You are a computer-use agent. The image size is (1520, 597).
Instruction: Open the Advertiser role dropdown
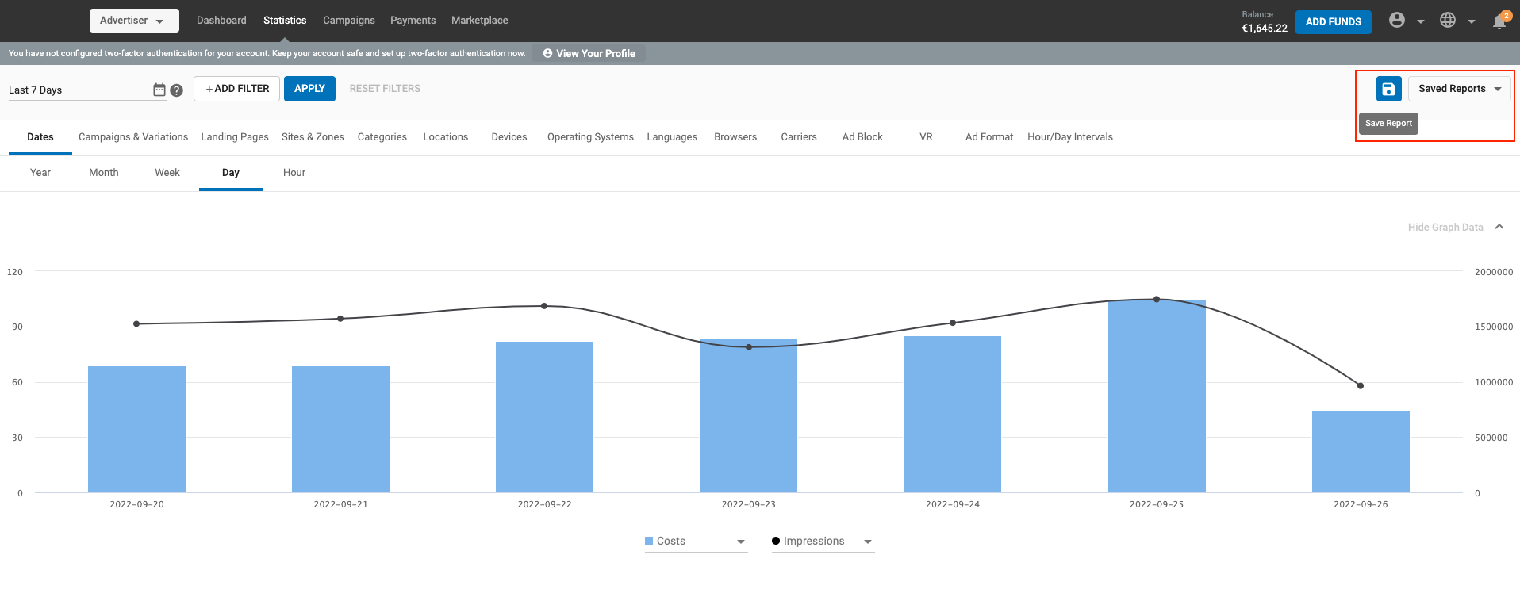click(133, 21)
